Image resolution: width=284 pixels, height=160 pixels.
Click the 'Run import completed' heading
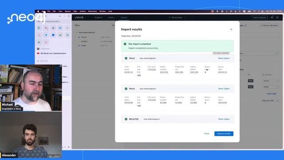click(x=139, y=44)
